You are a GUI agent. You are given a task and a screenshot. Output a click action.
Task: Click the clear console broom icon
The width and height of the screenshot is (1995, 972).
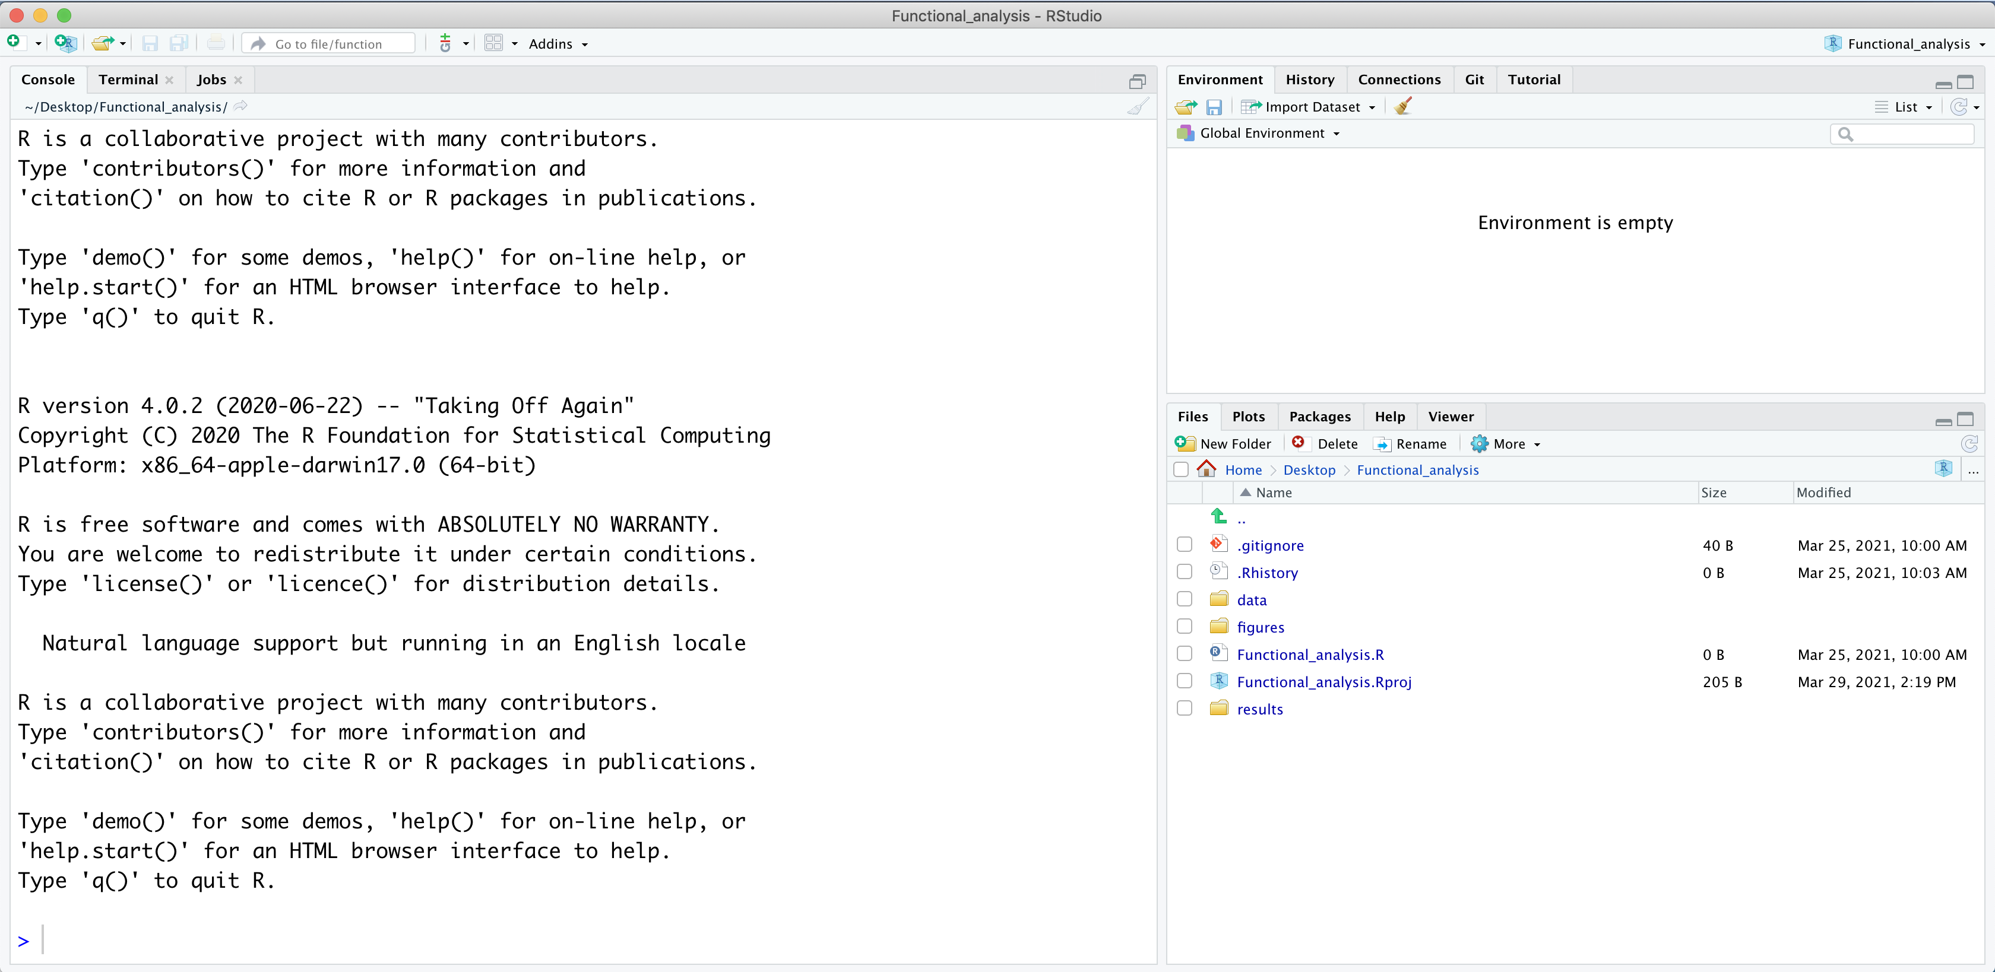(x=1137, y=107)
